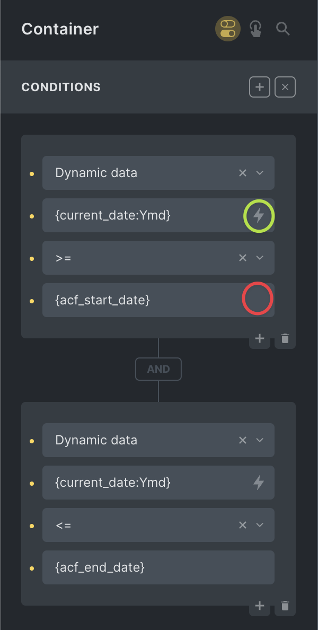The width and height of the screenshot is (318, 630).
Task: Add condition to first group
Action: [x=259, y=339]
